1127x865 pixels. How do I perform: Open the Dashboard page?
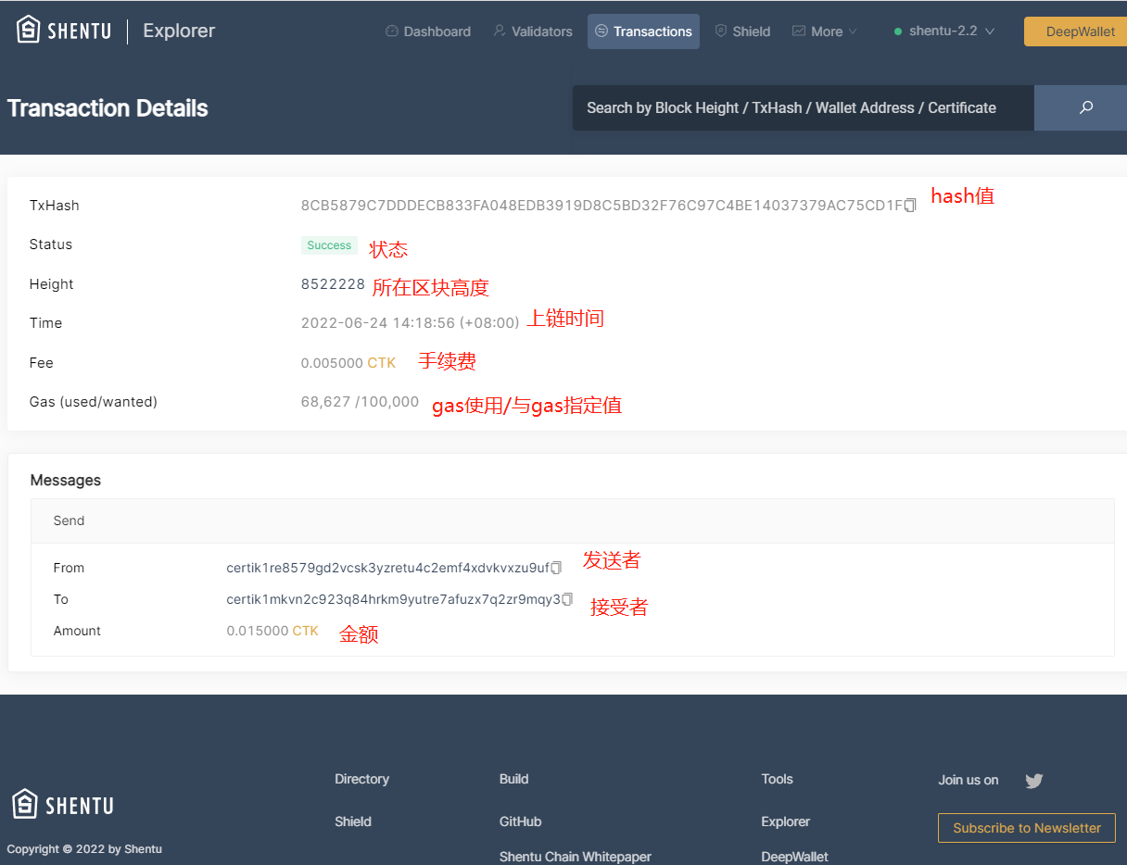point(428,31)
